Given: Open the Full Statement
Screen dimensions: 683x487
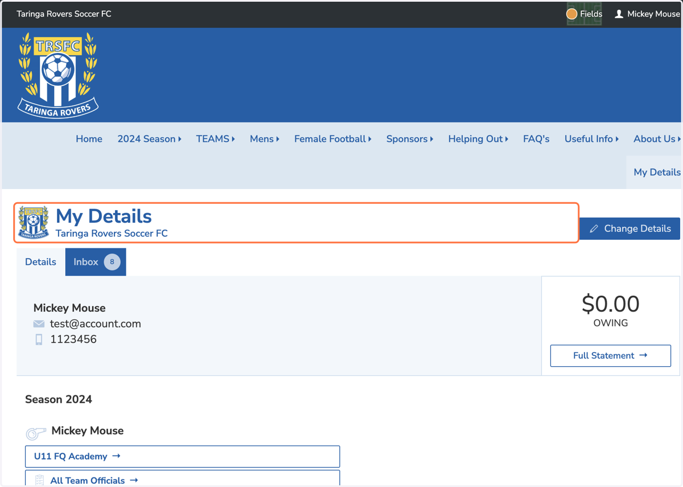Looking at the screenshot, I should (x=610, y=355).
